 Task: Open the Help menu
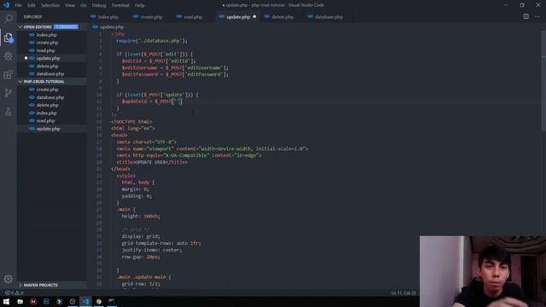pos(140,5)
